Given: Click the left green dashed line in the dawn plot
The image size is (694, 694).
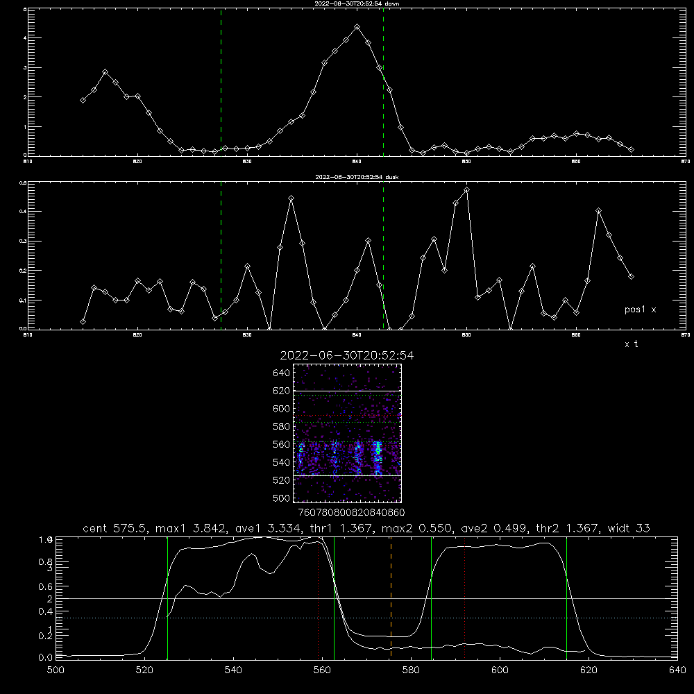Looking at the screenshot, I should click(221, 83).
